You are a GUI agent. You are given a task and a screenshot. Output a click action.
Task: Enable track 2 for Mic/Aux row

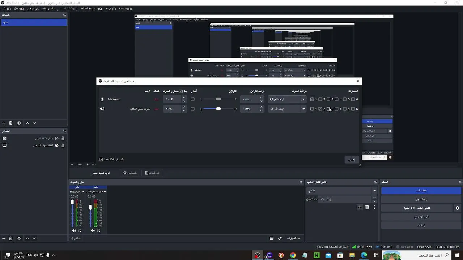pos(320,99)
